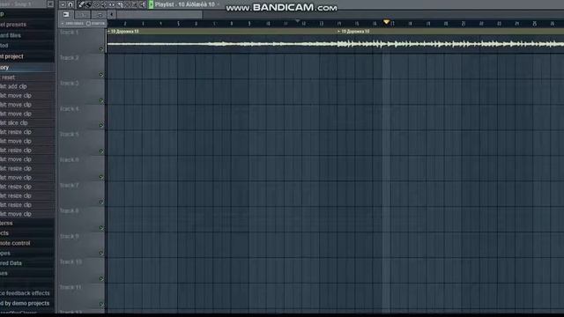
Task: Toggle the stretch option
Action: click(96, 24)
